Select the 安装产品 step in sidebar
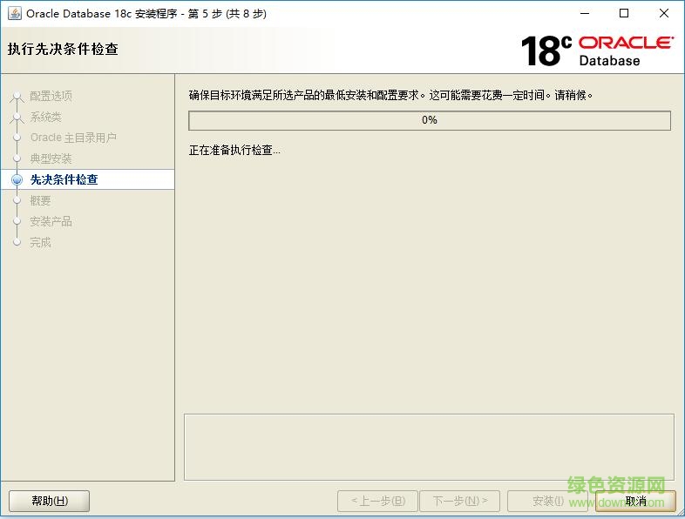This screenshot has height=519, width=685. [51, 221]
